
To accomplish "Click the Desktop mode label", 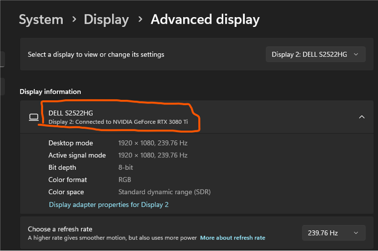I will pyautogui.click(x=70, y=143).
